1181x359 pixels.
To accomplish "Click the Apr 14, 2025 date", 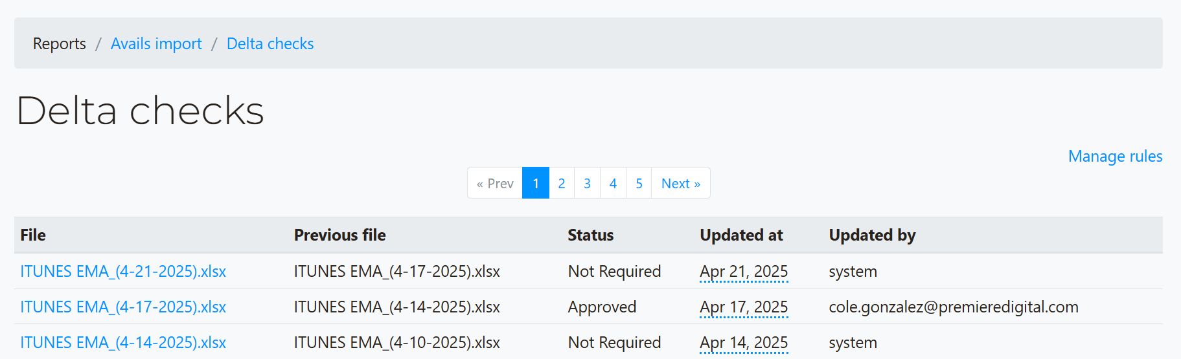I will pos(744,343).
